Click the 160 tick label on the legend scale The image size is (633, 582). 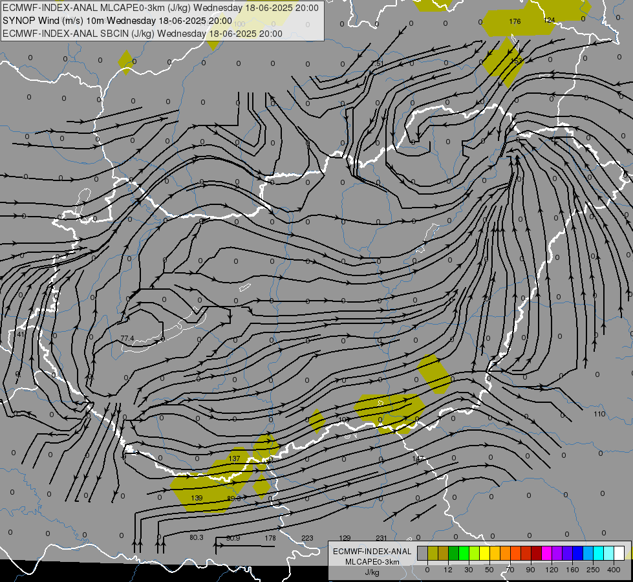click(x=572, y=570)
